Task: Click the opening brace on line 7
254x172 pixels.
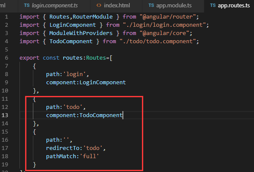Action: pyautogui.click(x=35, y=66)
